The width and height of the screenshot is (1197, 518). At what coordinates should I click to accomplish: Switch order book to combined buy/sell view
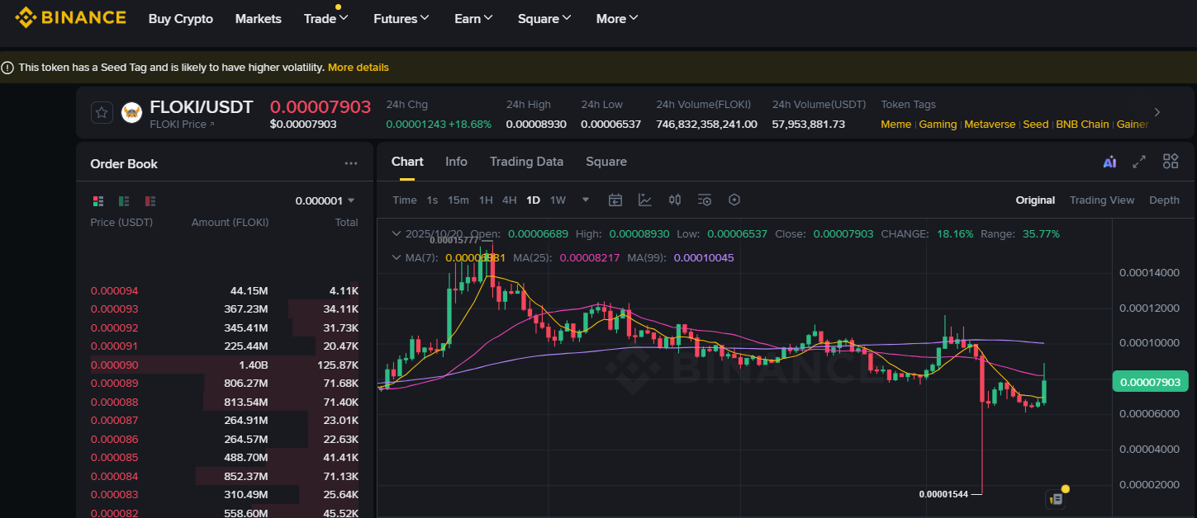click(98, 200)
